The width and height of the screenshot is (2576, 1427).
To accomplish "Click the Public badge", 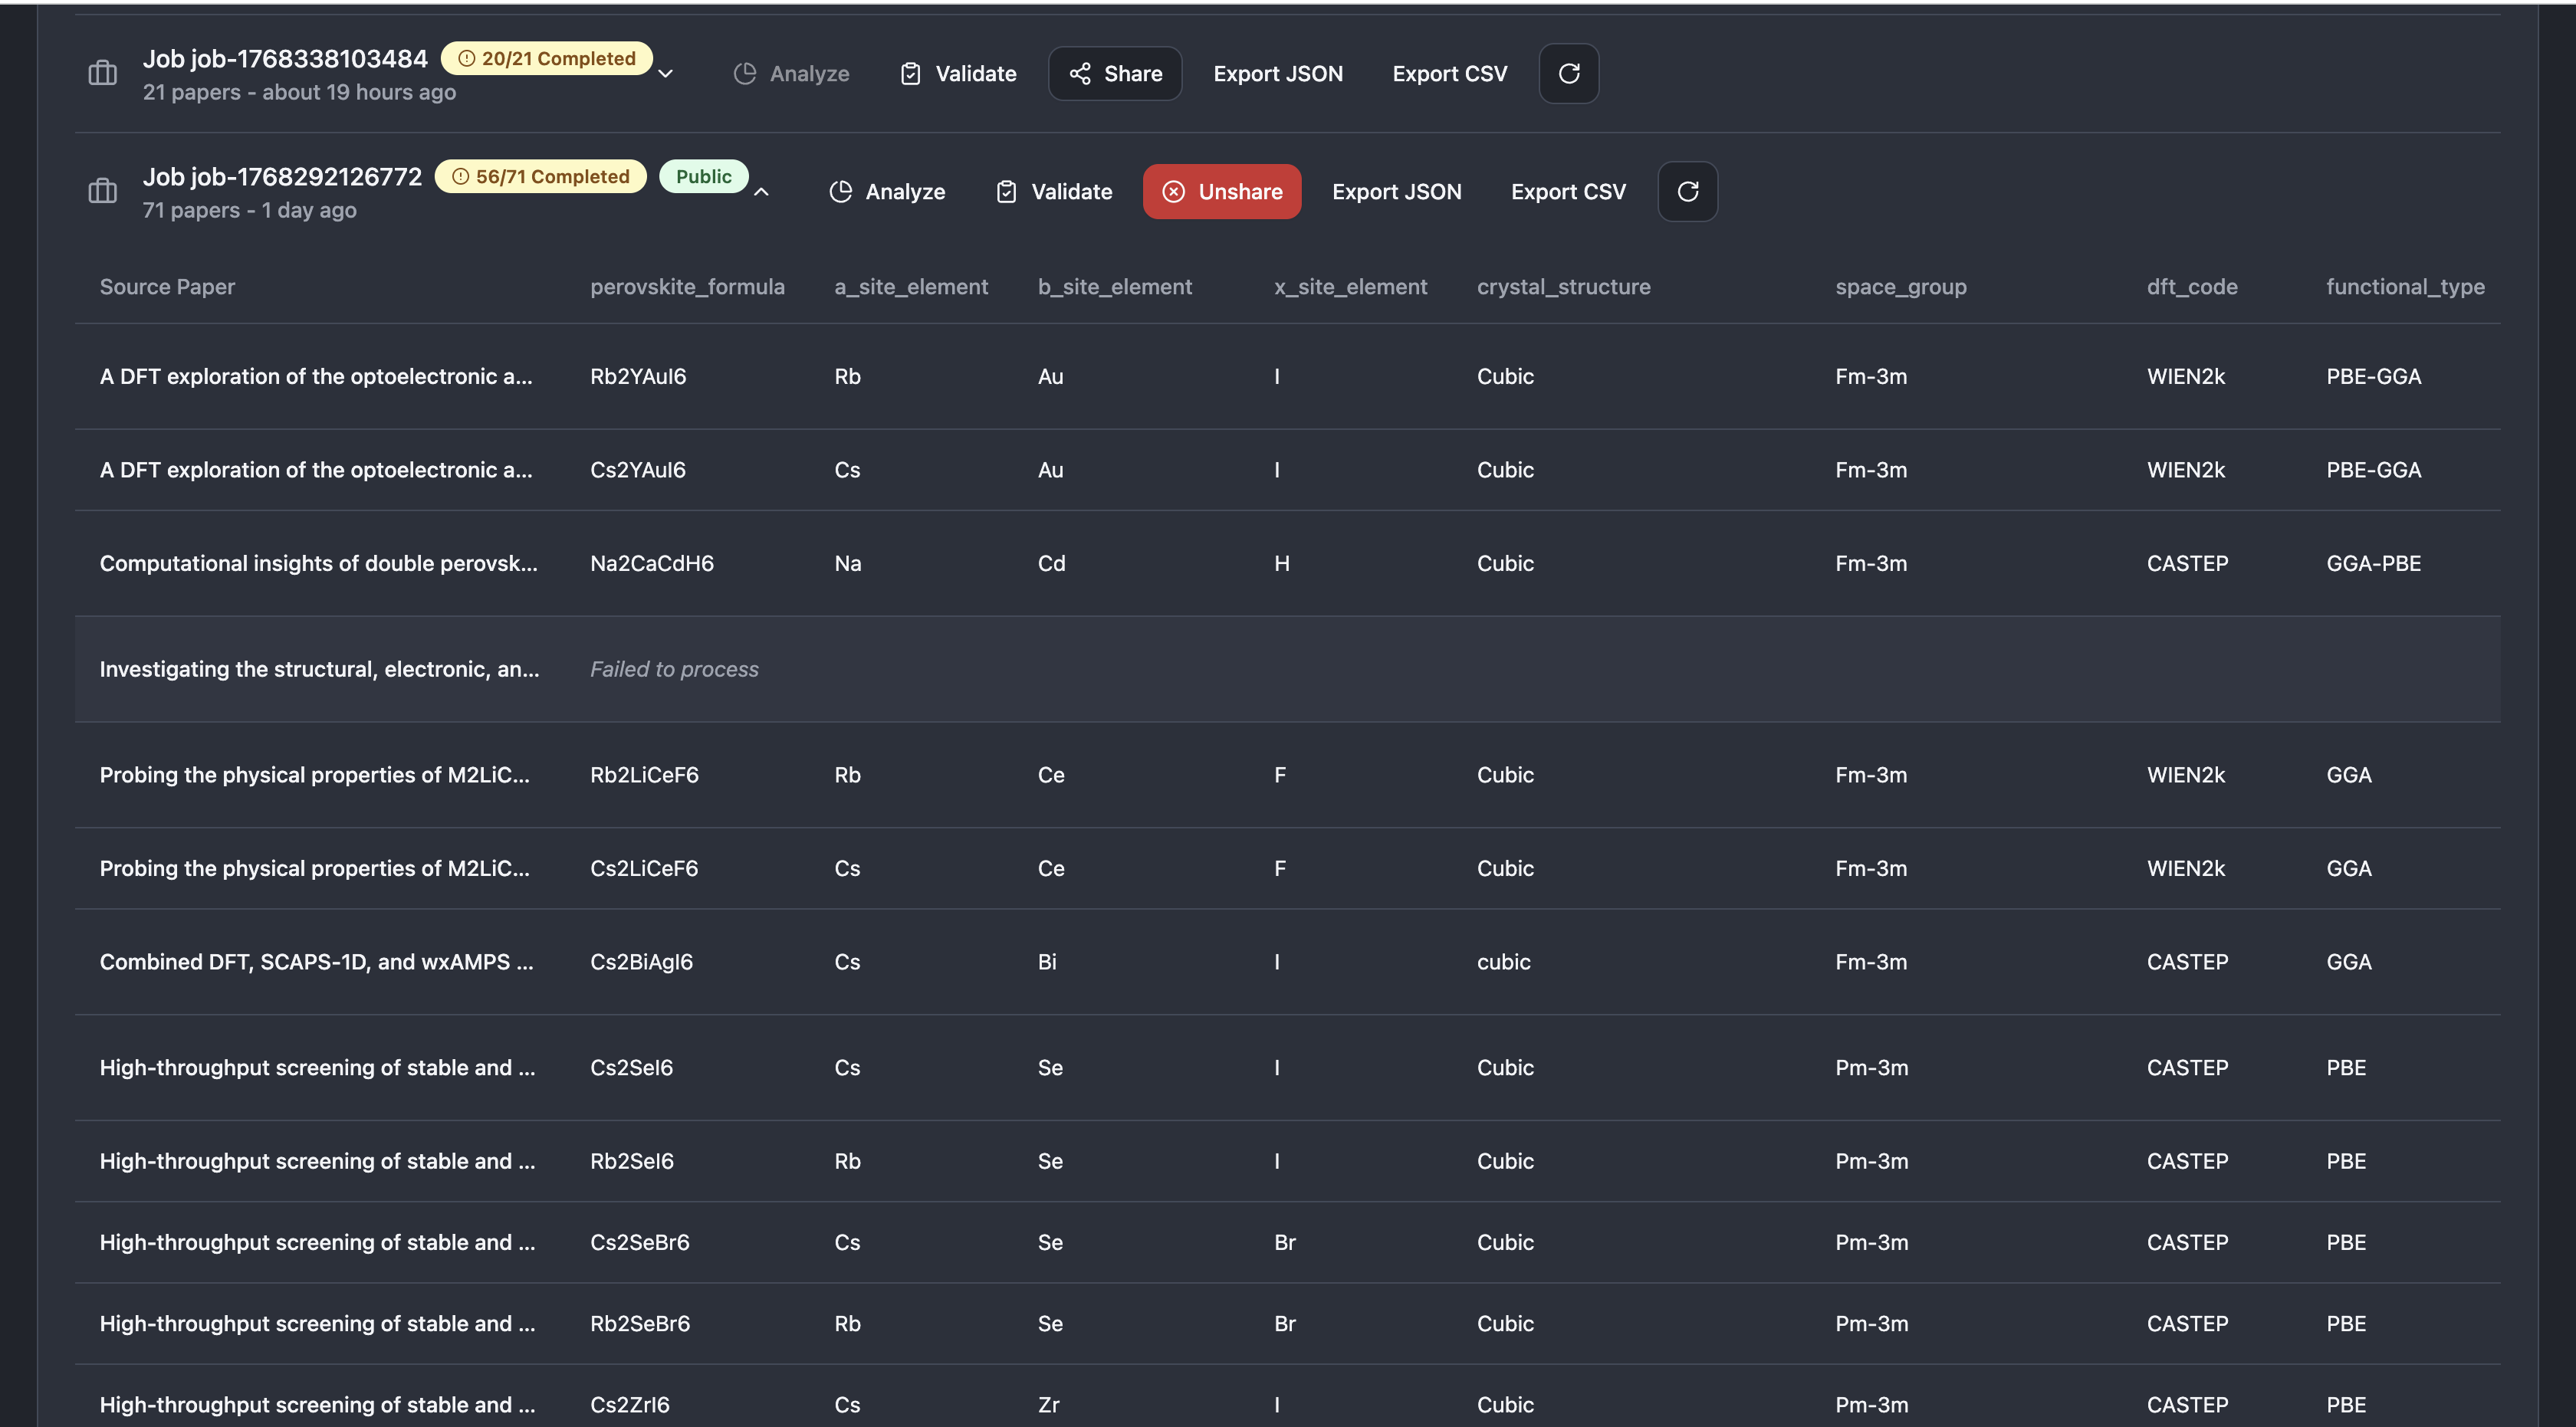I will 703,176.
